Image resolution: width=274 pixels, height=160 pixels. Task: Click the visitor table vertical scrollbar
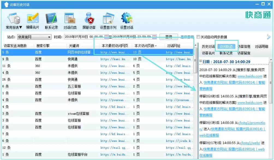point(195,61)
